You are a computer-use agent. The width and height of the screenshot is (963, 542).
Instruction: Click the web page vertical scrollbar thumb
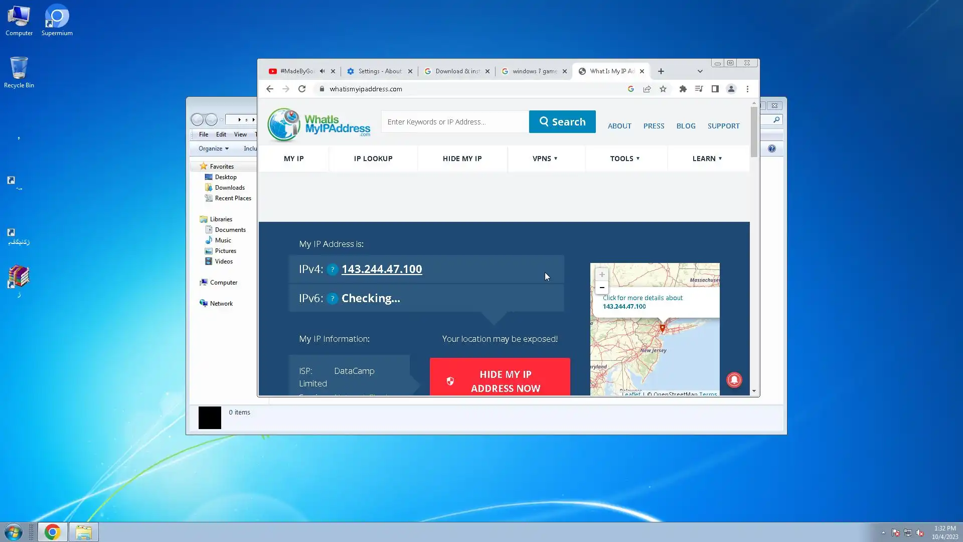(x=754, y=131)
